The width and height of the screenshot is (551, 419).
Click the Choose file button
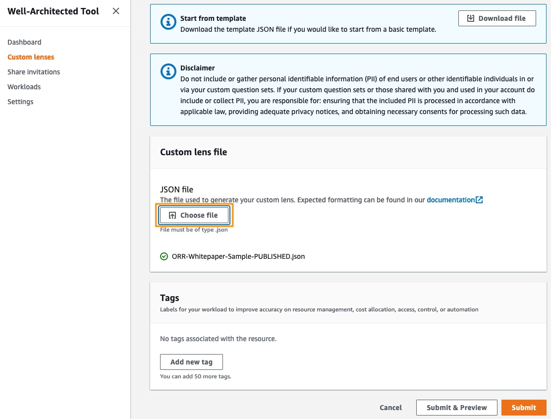point(194,215)
